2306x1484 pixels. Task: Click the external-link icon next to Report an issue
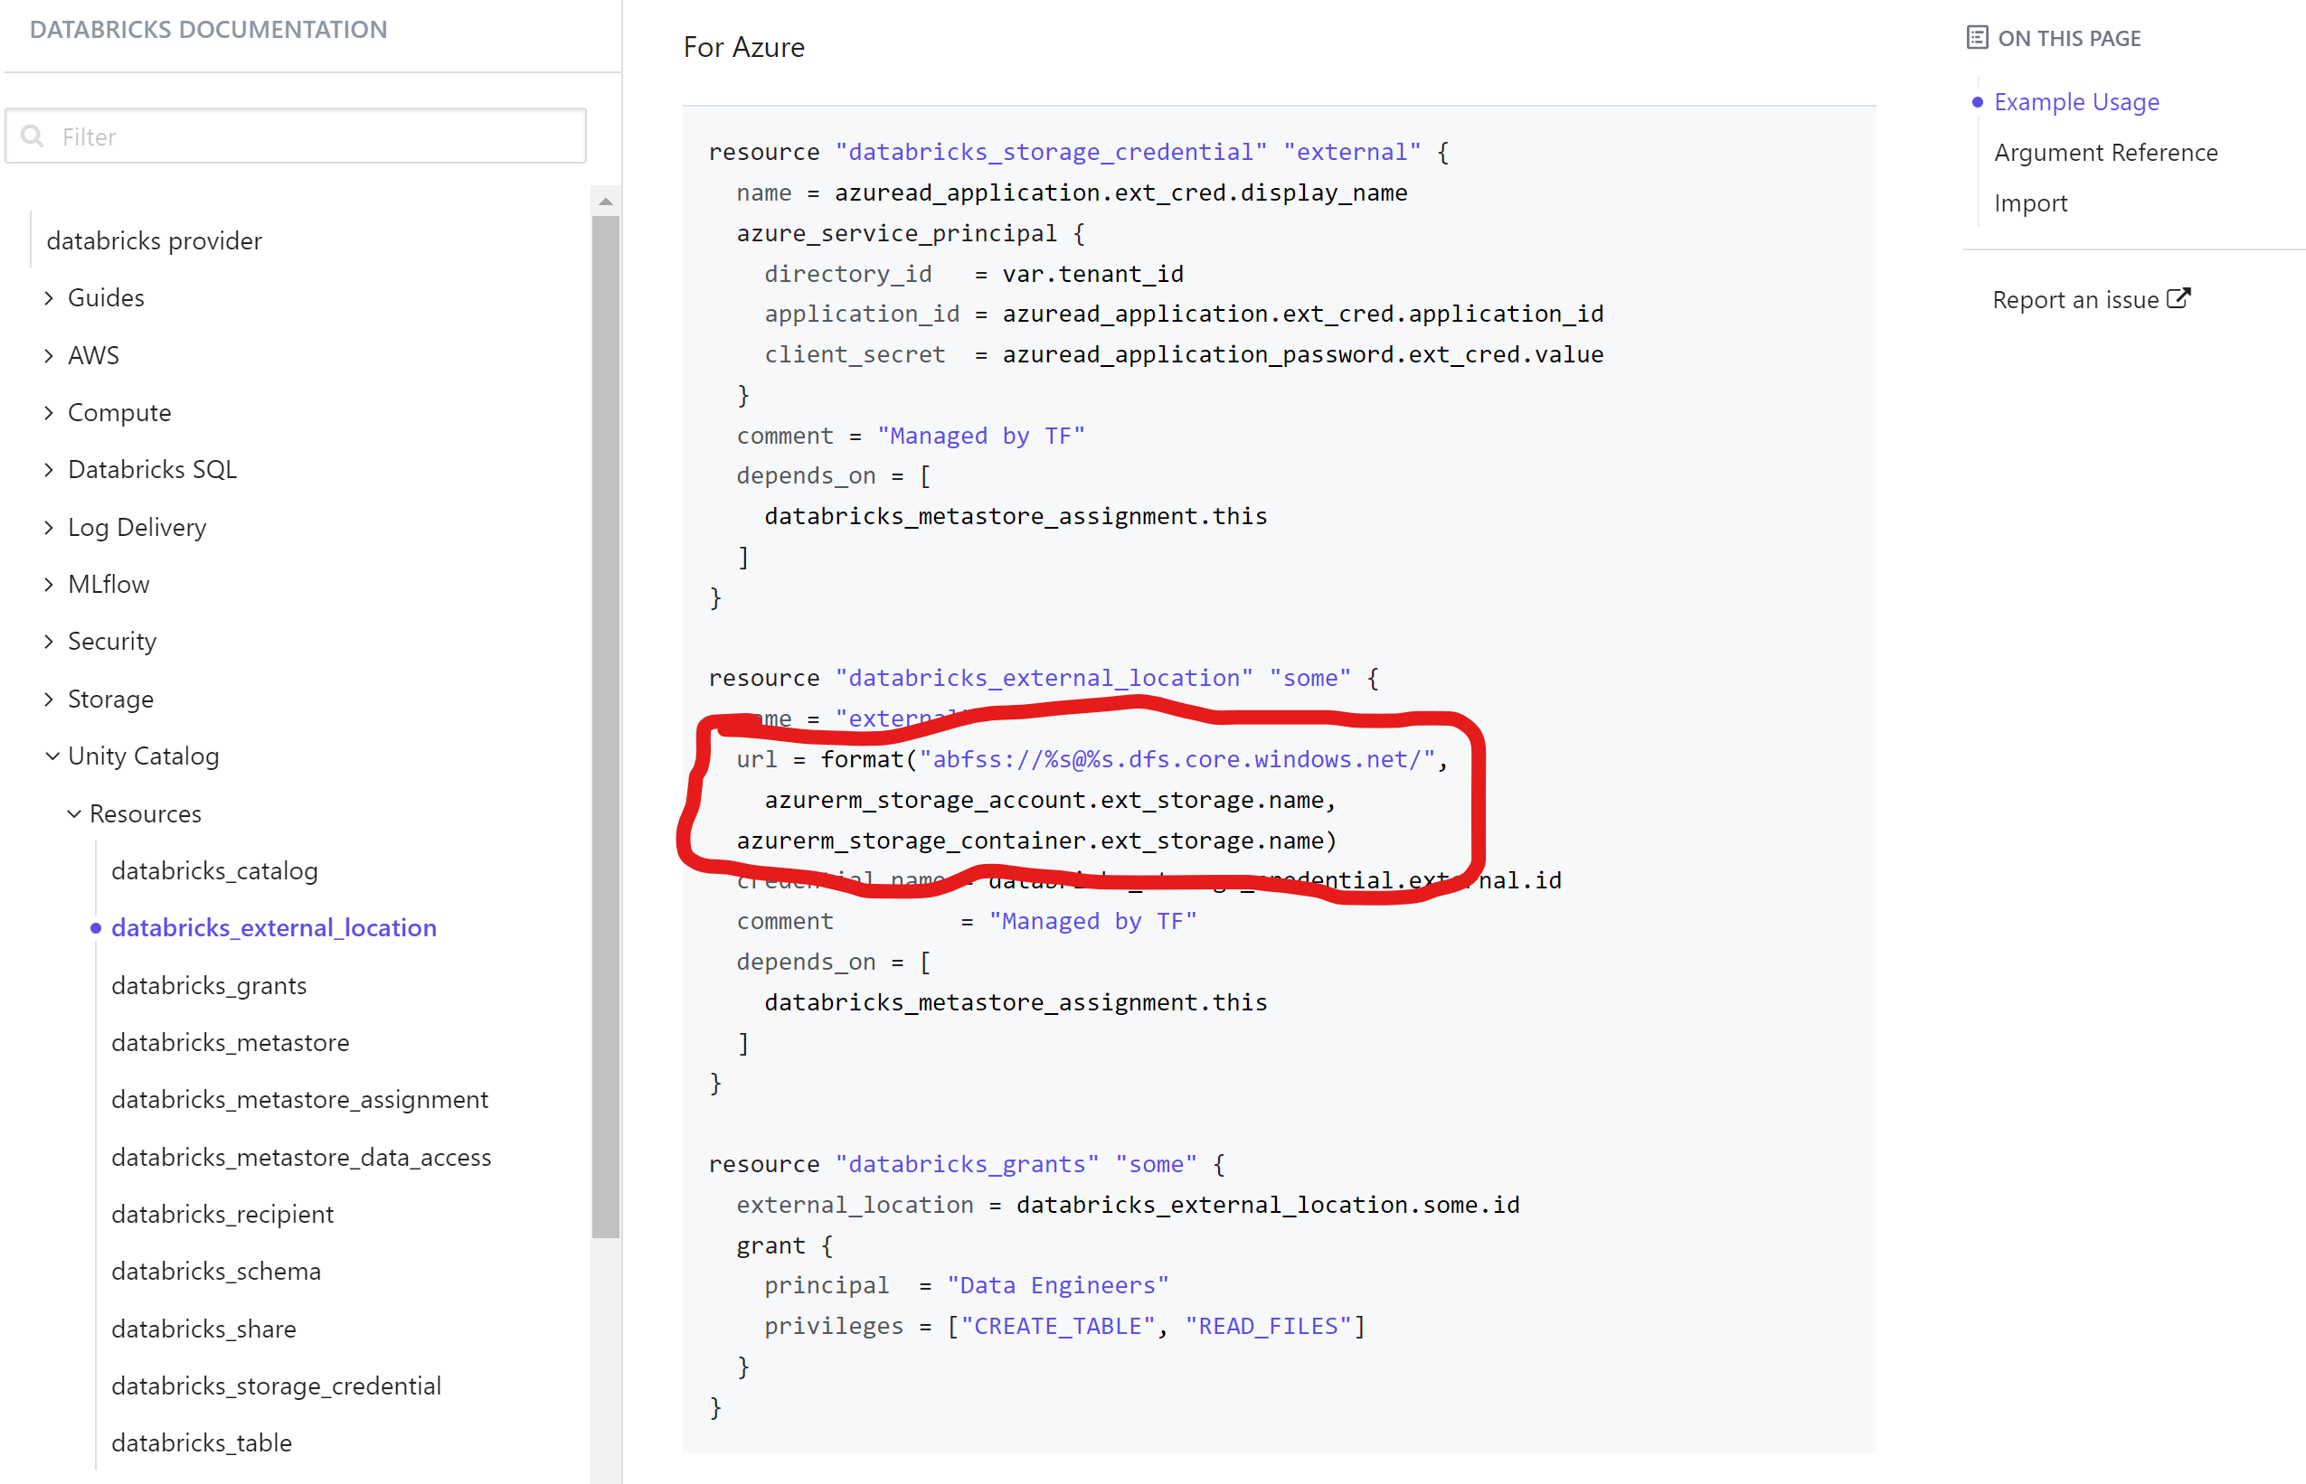(x=2179, y=299)
